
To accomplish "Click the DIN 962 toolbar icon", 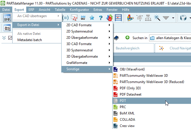I will pos(83,18).
